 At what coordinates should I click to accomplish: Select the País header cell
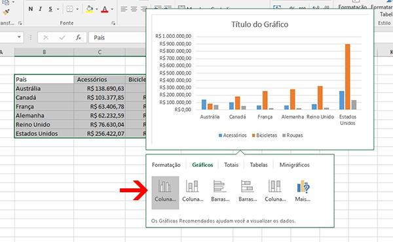tap(44, 79)
